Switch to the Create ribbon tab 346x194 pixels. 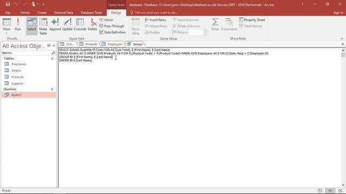coord(42,12)
